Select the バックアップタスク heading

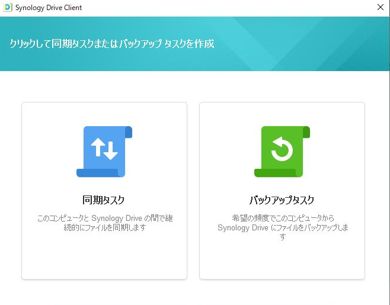[282, 200]
